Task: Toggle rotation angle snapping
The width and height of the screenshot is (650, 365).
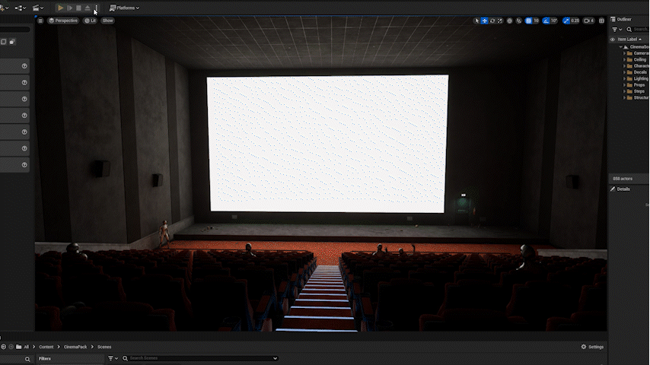Action: tap(545, 21)
